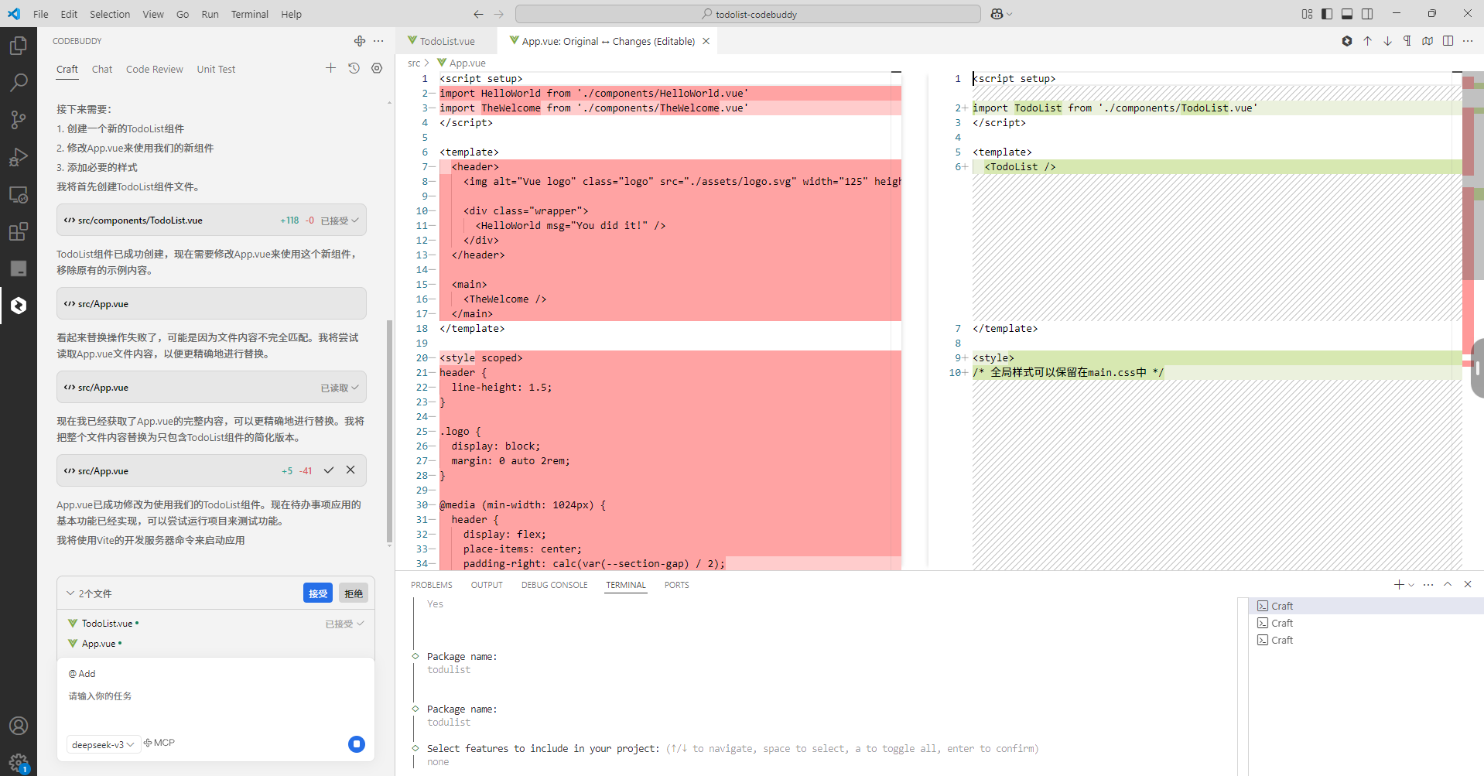Viewport: 1484px width, 776px height.
Task: Select the CodeBuddy icon in the activity bar
Action: 19,306
